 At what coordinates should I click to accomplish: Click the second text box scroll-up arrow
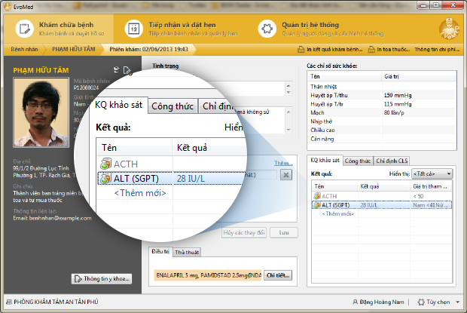coord(288,112)
